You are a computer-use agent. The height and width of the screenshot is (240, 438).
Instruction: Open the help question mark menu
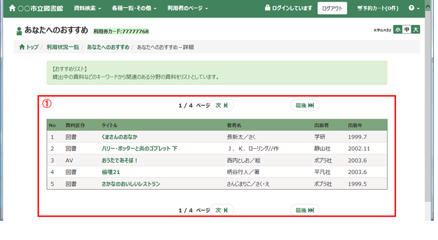point(414,8)
